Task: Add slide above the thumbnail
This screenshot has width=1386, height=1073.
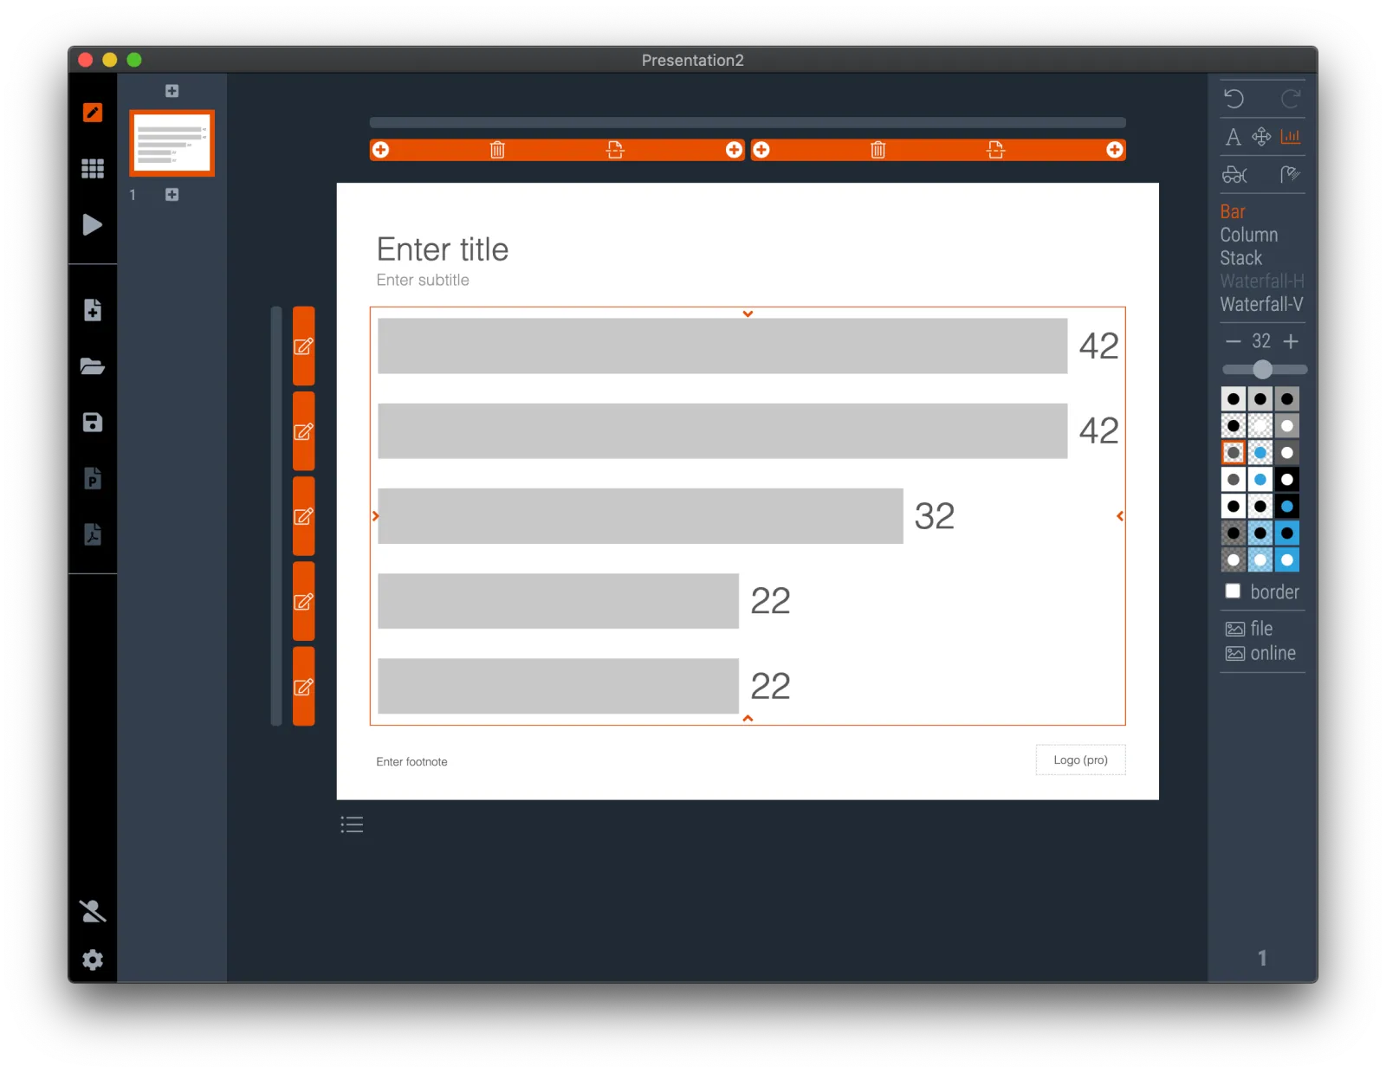Action: [x=172, y=91]
